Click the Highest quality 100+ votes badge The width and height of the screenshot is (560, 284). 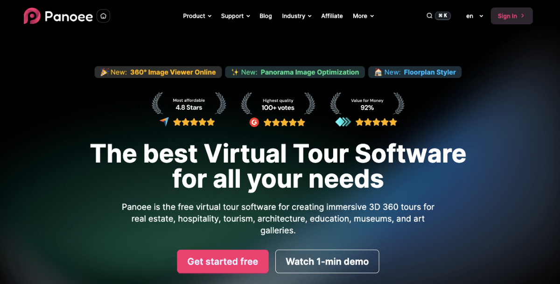click(x=278, y=104)
